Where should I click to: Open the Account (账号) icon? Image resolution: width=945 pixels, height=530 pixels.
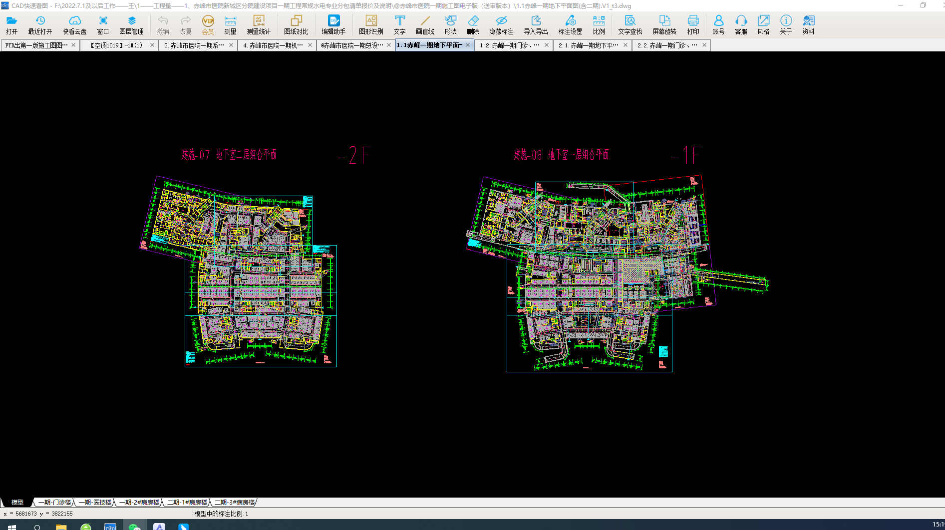click(x=718, y=25)
